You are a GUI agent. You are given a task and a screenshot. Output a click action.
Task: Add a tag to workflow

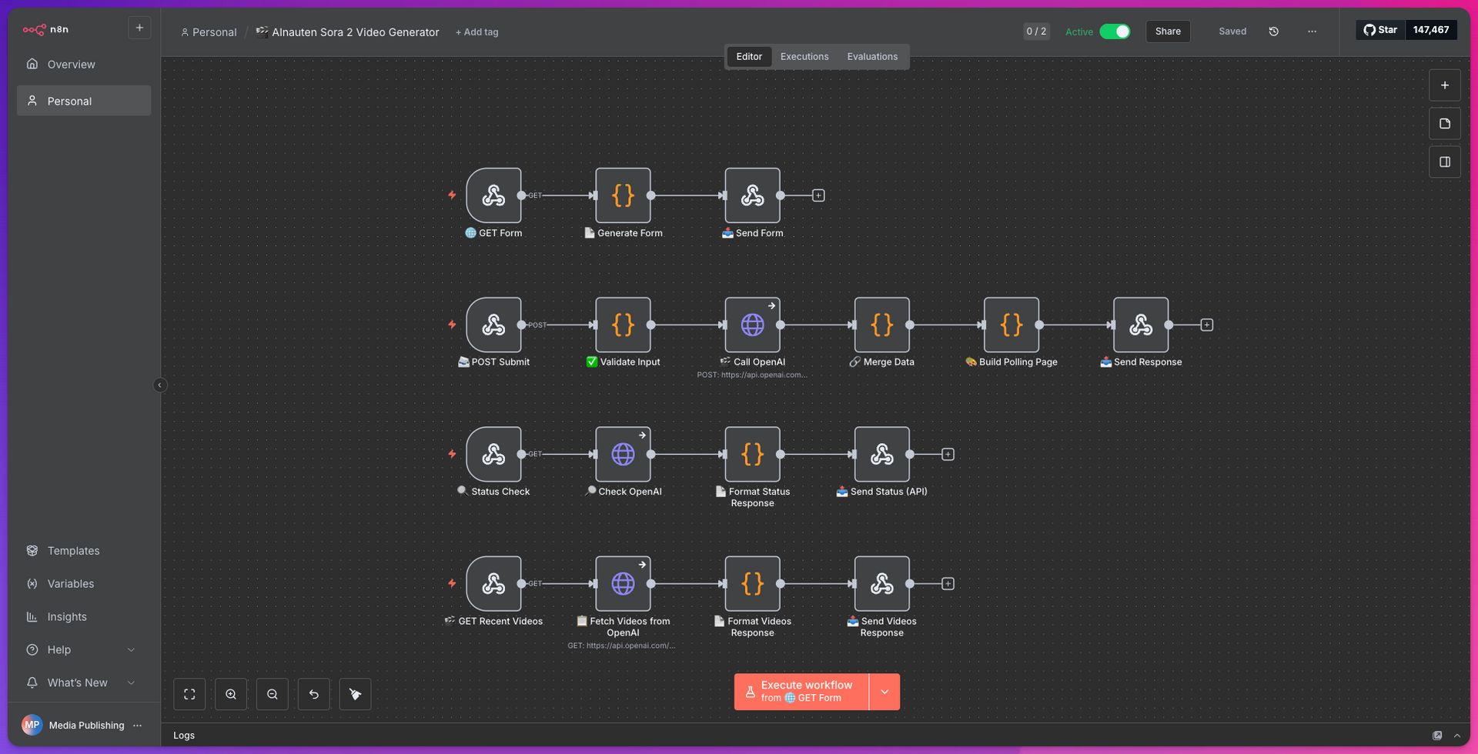pyautogui.click(x=477, y=32)
